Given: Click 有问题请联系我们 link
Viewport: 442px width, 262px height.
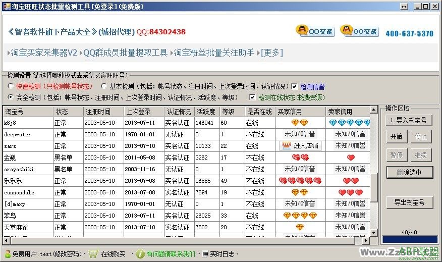Looking at the screenshot, I should [171, 254].
